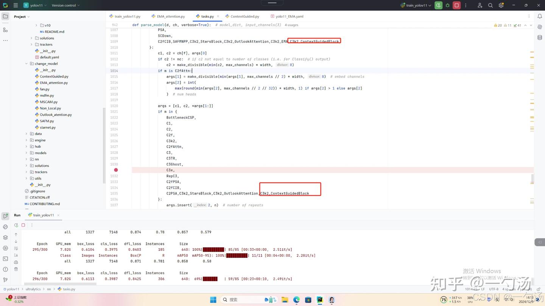Open the Notifications bell icon
This screenshot has height=306, width=545.
tap(540, 16)
